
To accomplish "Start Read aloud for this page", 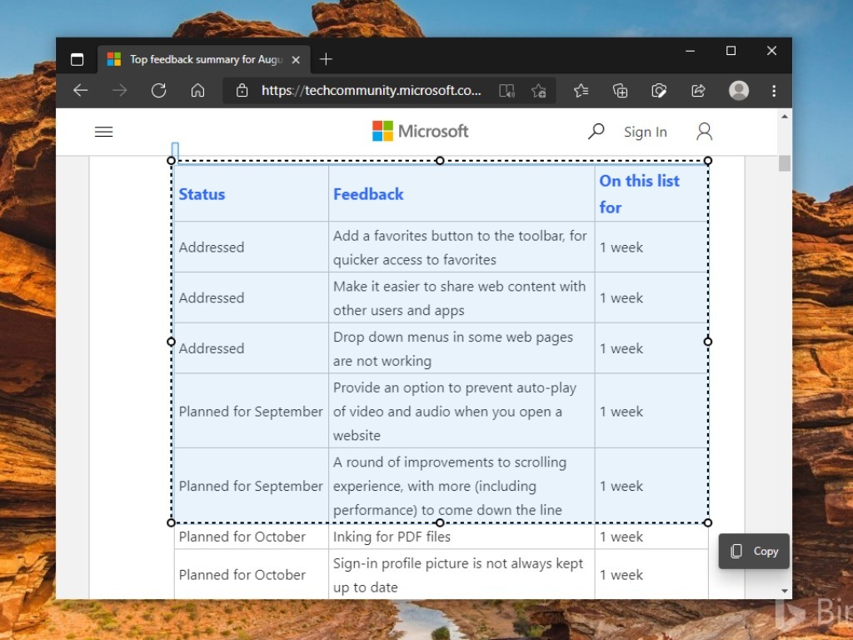I will (506, 90).
